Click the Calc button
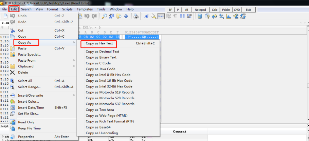Viewport: 309px width, 141px height. point(215,10)
